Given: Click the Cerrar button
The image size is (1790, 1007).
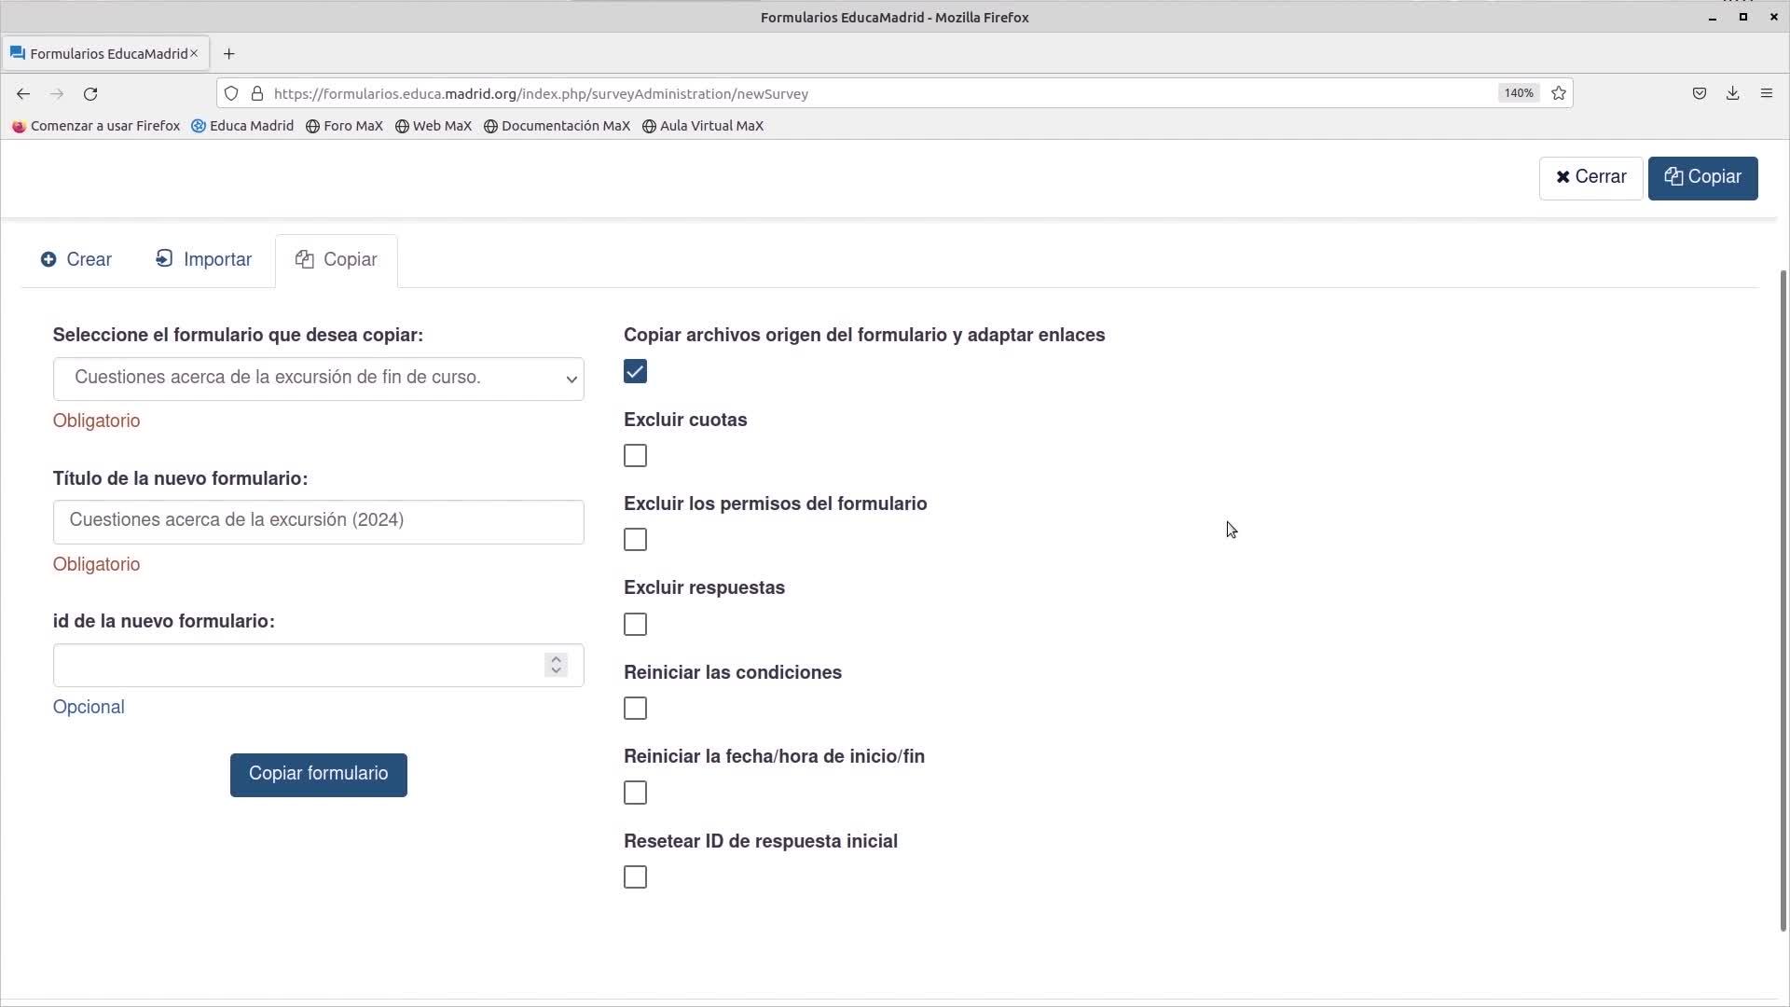Looking at the screenshot, I should click(1590, 178).
